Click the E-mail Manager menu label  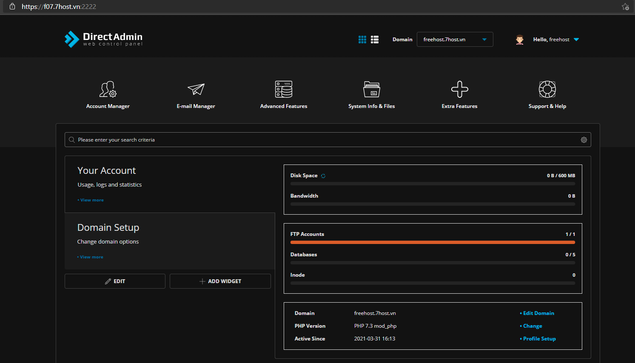[196, 106]
